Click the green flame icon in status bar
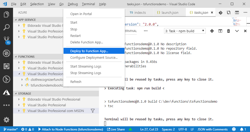The width and height of the screenshot is (250, 132). click(130, 129)
